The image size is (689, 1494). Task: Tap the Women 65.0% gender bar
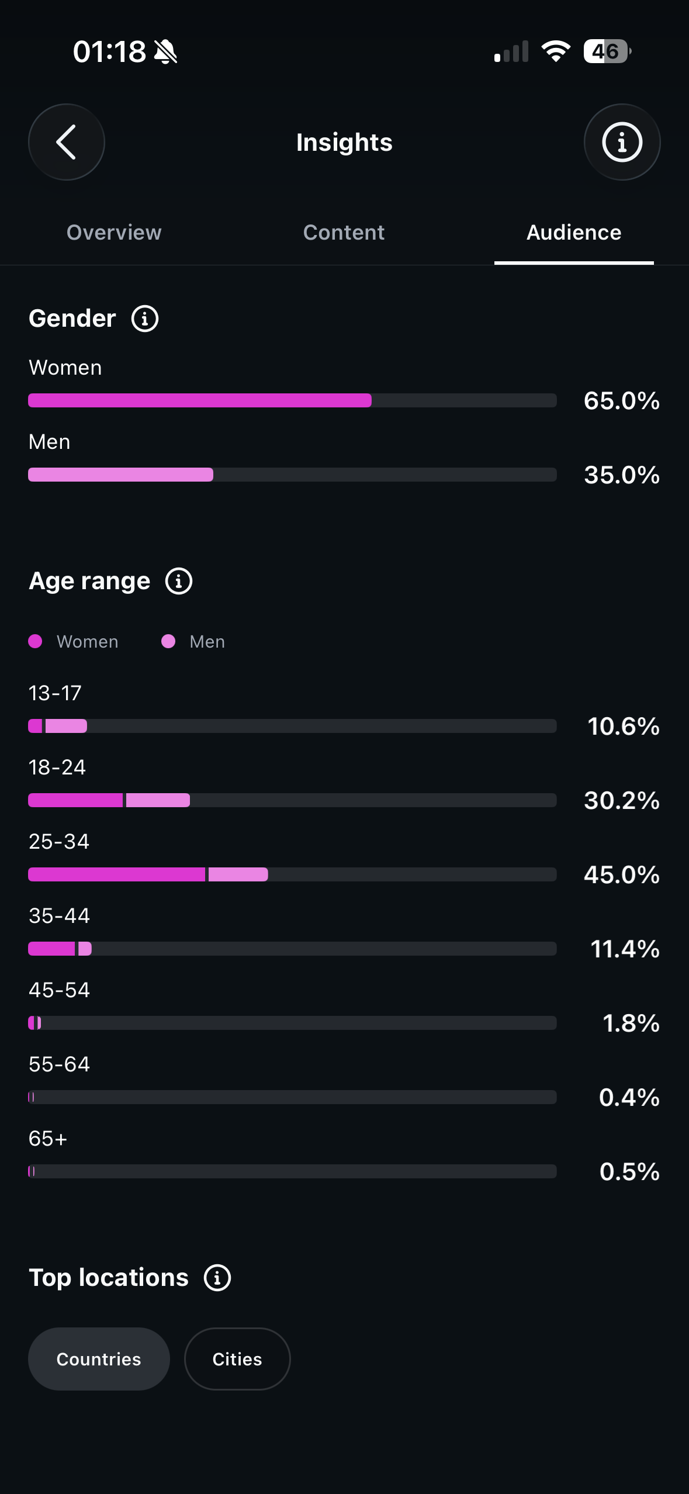pos(292,400)
